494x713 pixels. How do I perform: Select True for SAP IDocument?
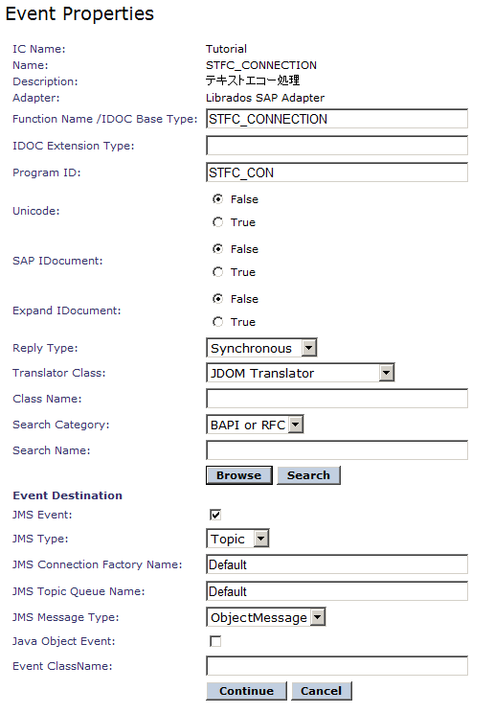pos(218,272)
